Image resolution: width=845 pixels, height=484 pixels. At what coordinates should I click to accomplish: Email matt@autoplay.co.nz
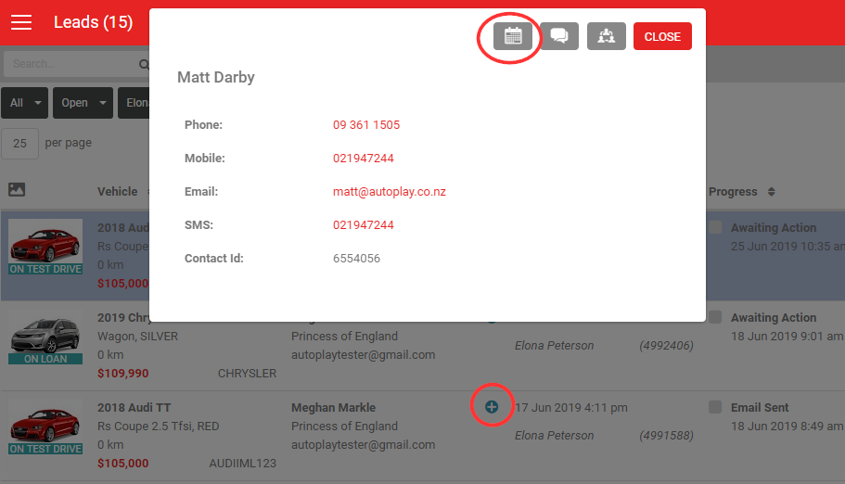(389, 192)
